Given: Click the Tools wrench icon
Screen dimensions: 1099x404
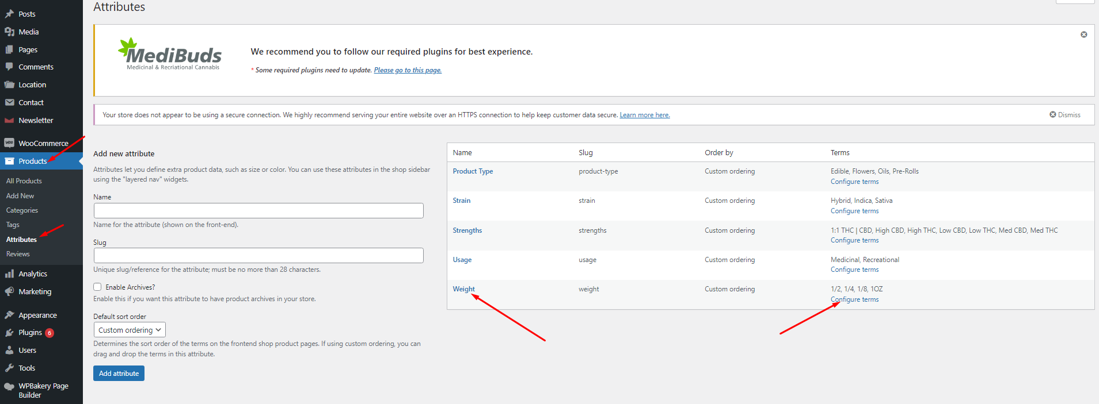Looking at the screenshot, I should (x=9, y=368).
